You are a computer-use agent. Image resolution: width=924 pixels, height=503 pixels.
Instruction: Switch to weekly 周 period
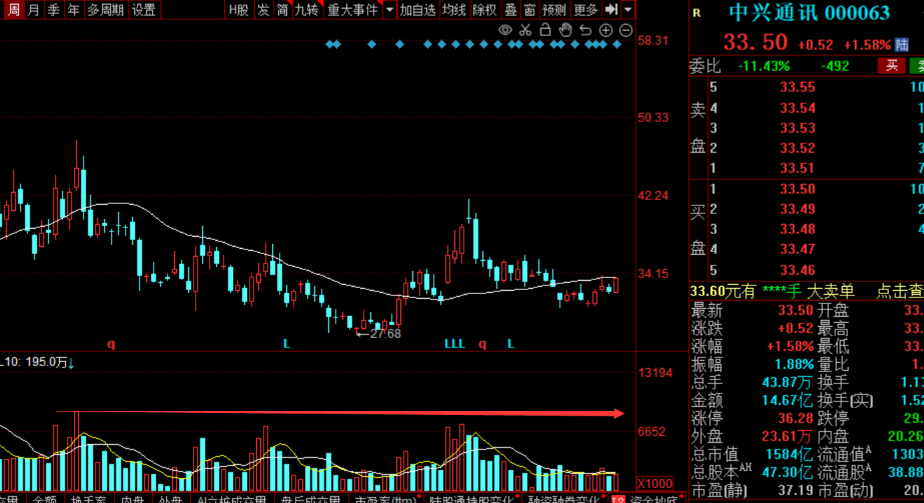point(13,10)
